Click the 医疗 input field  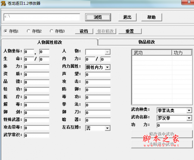[37, 98]
